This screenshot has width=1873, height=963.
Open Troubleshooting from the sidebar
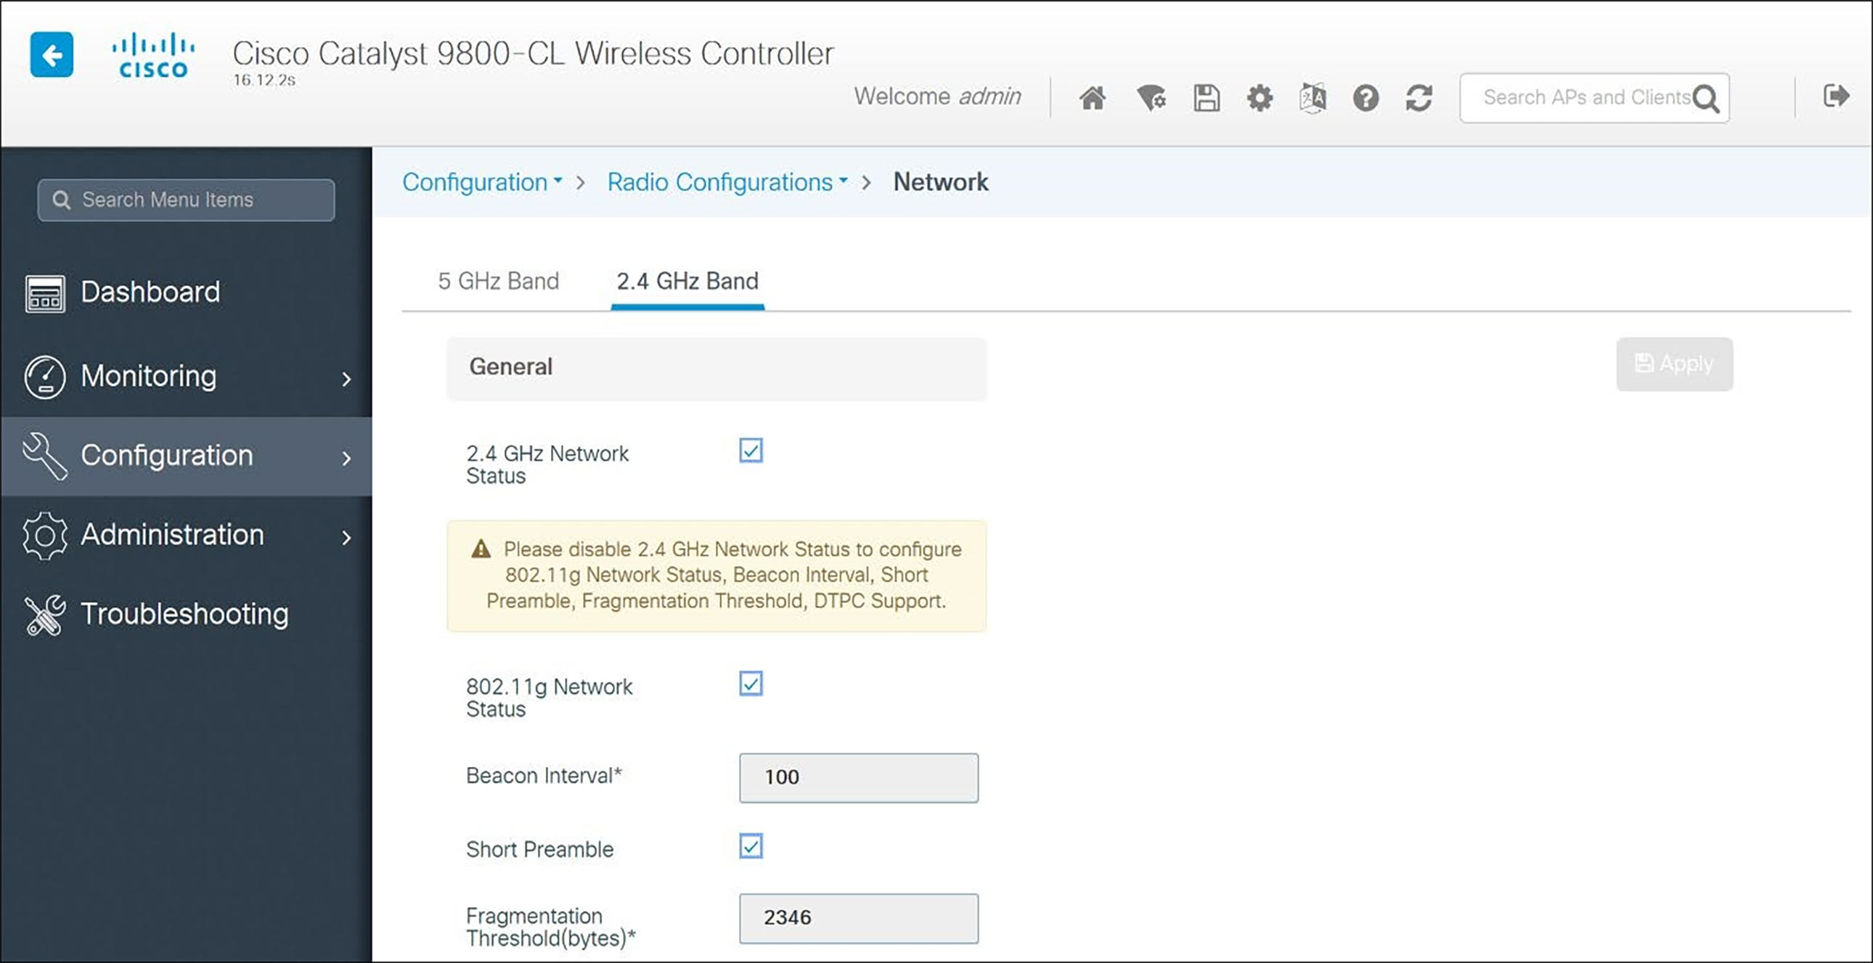point(184,613)
